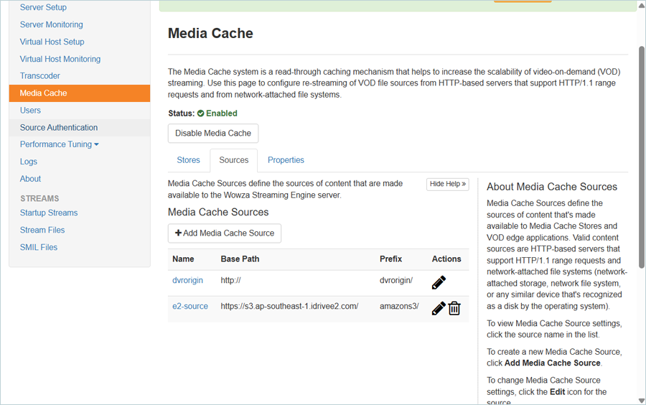The image size is (646, 405).
Task: Edit the e2-source with pencil icon
Action: 439,308
